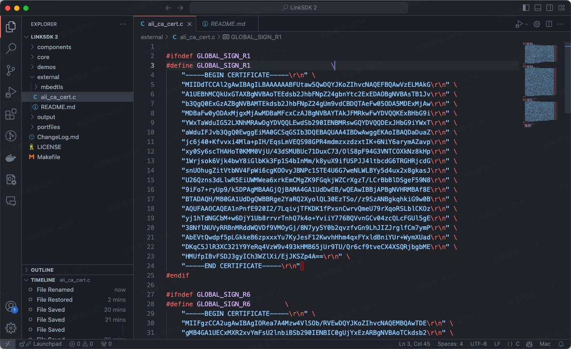Screen dimensions: 571x349
Task: Customize layout from title bar icon
Action: point(561,8)
